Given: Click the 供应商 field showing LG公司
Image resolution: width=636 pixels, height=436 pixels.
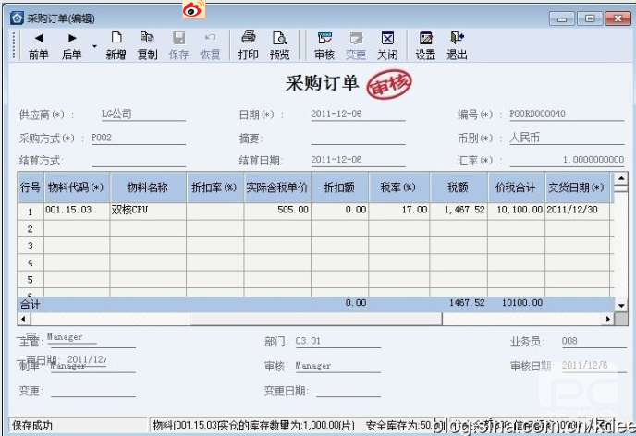Looking at the screenshot, I should (142, 115).
